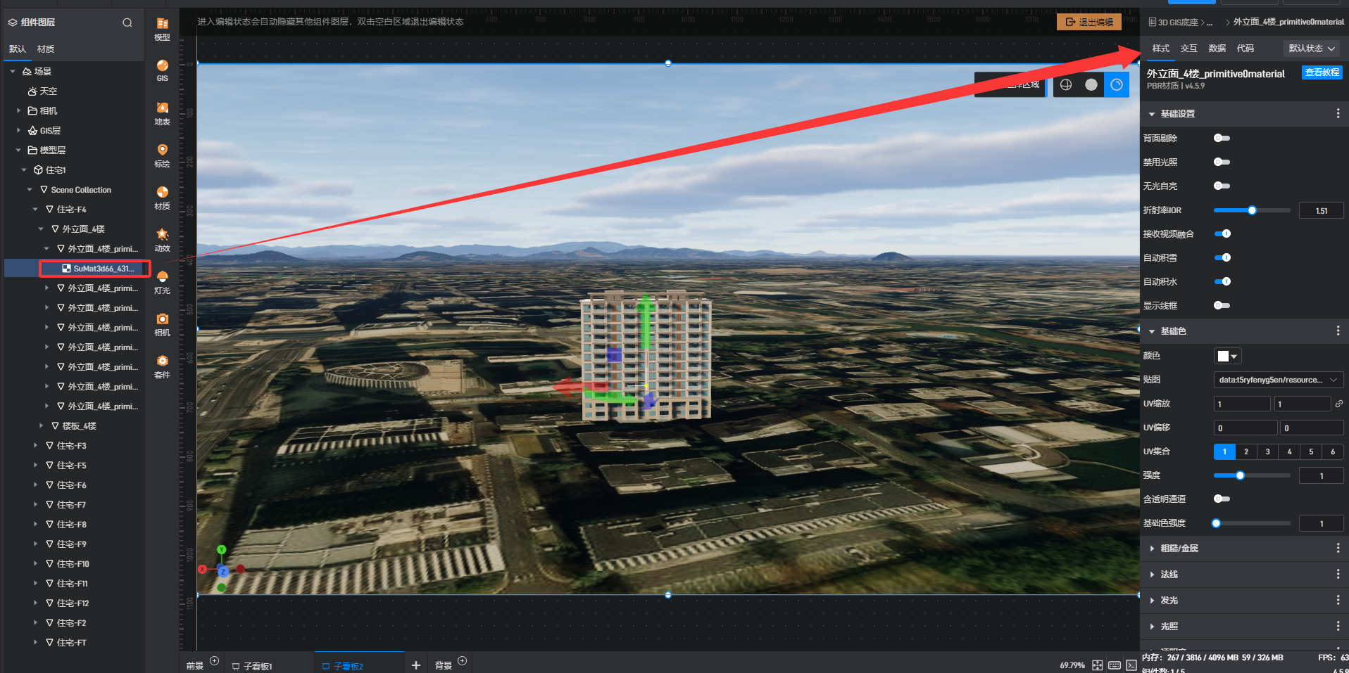Image resolution: width=1349 pixels, height=673 pixels.
Task: Open the 默认状态 dropdown
Action: click(1311, 49)
